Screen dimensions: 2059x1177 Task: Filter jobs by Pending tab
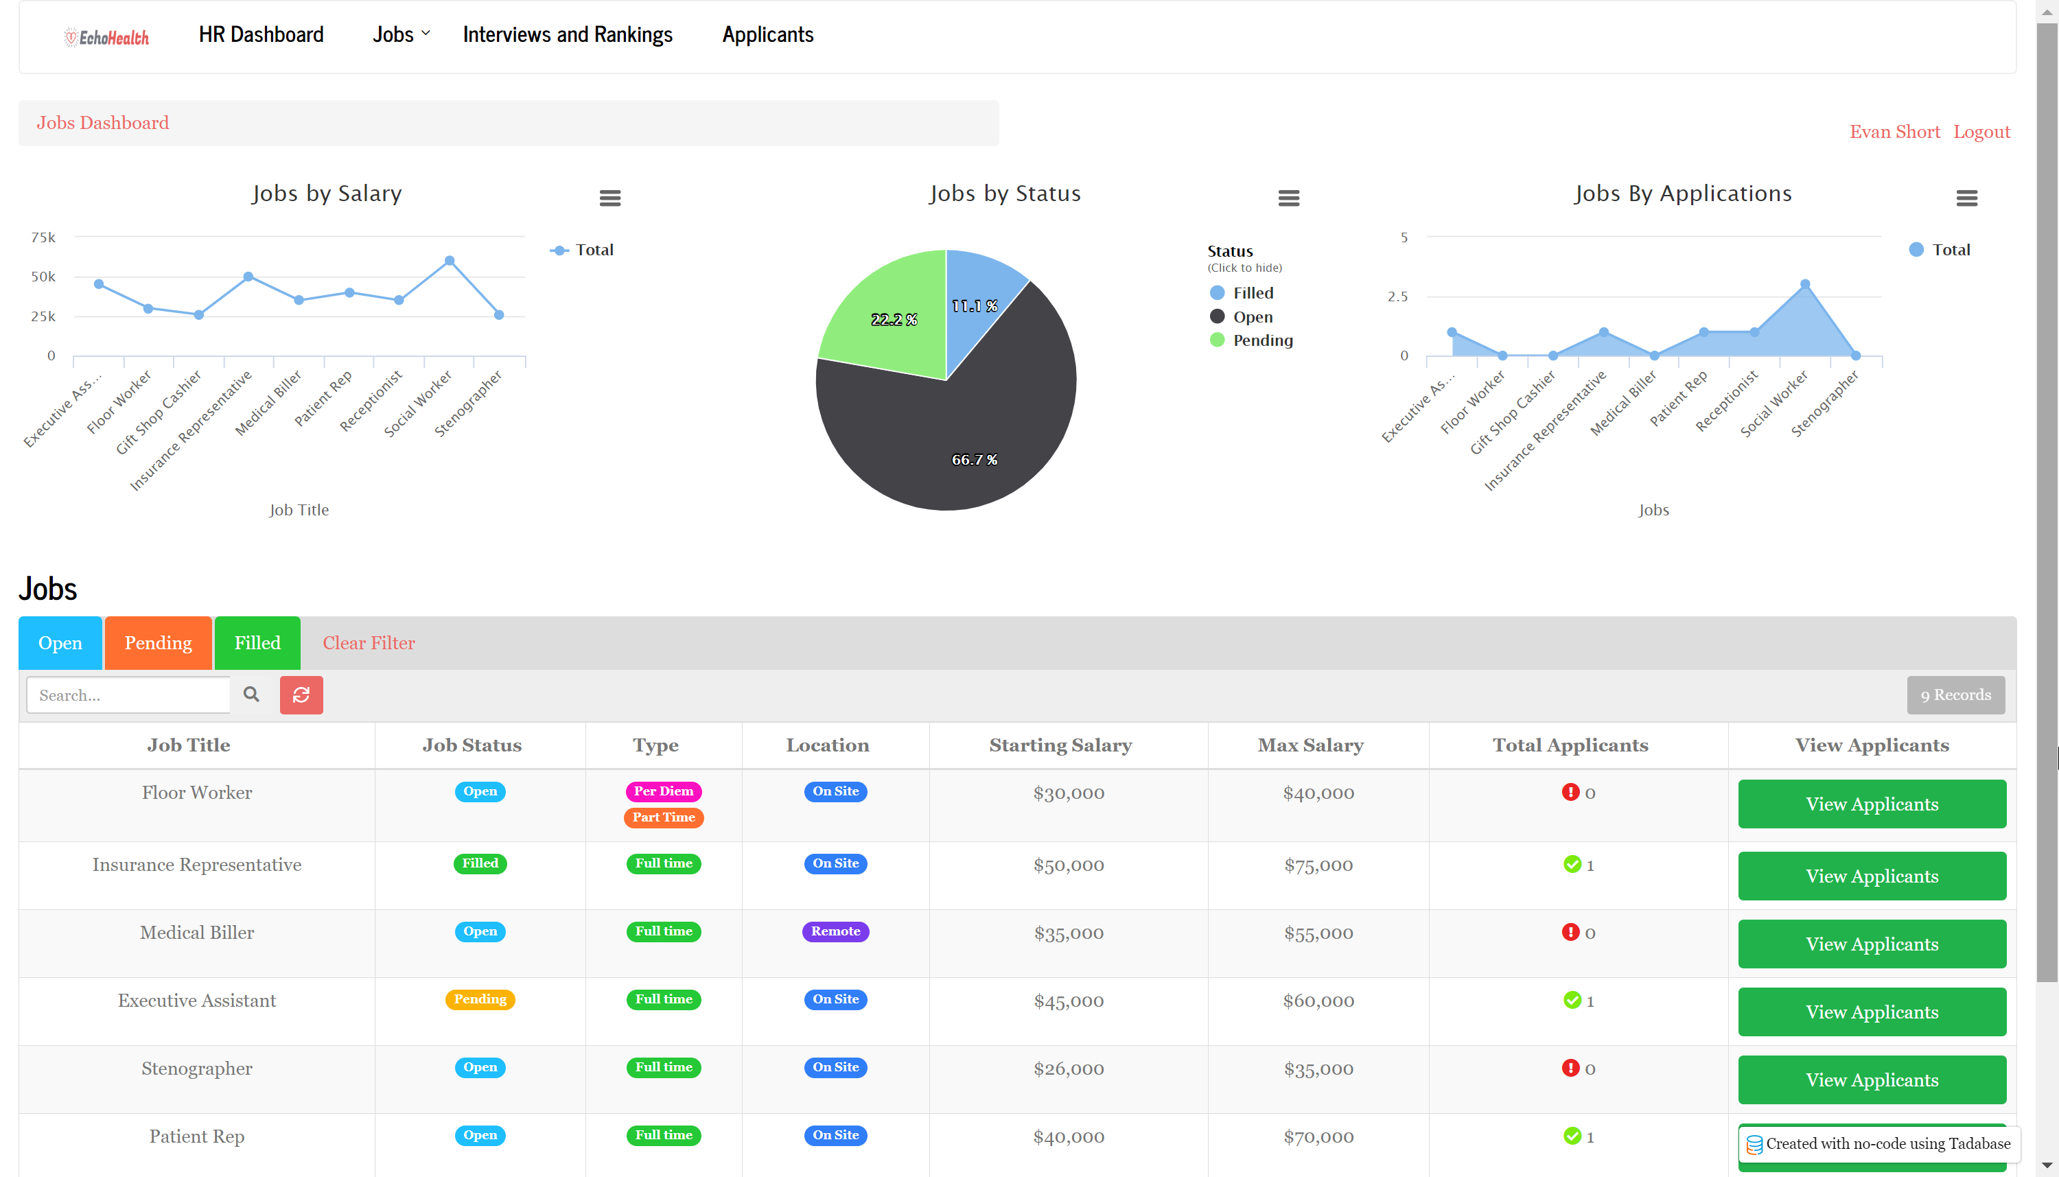tap(159, 642)
